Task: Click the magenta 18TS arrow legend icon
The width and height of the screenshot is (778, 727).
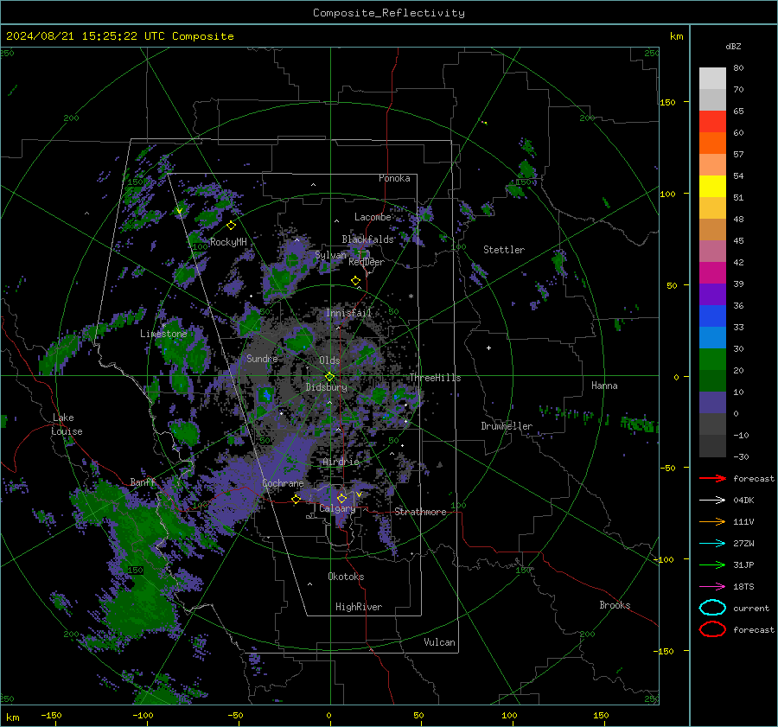Action: click(x=712, y=587)
